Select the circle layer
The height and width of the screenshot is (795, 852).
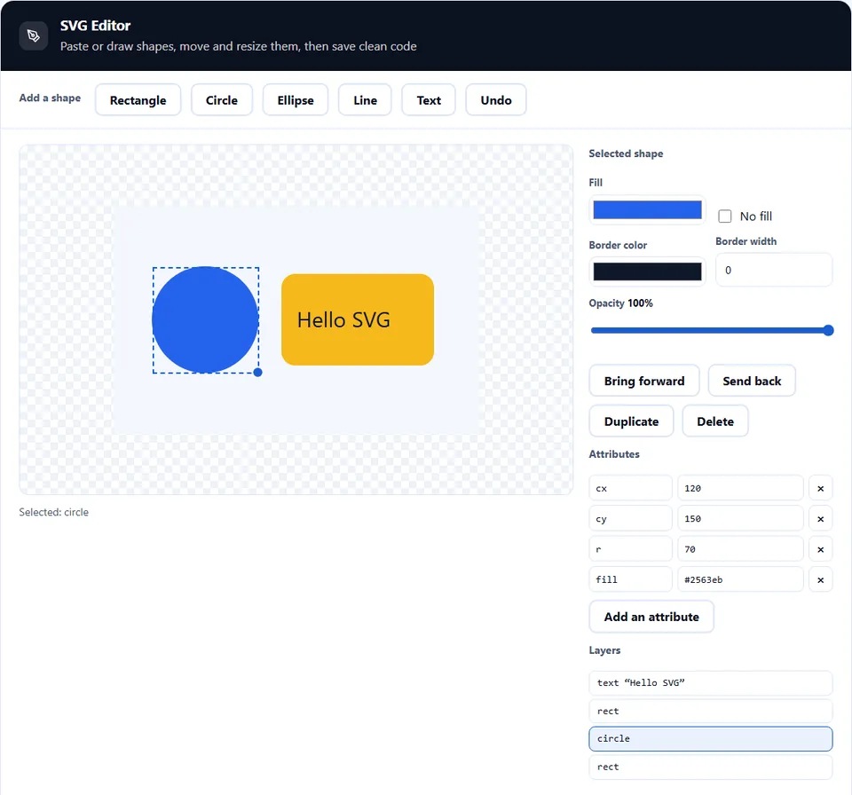[711, 738]
